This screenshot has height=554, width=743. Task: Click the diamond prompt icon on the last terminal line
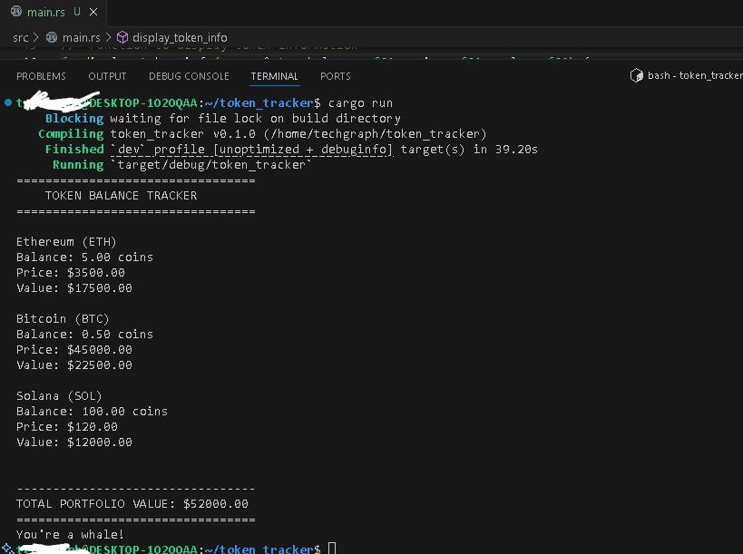(6, 549)
